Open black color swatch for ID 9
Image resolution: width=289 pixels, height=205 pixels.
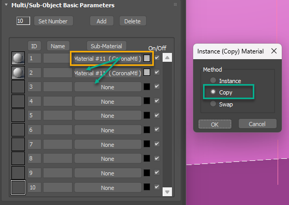147,173
